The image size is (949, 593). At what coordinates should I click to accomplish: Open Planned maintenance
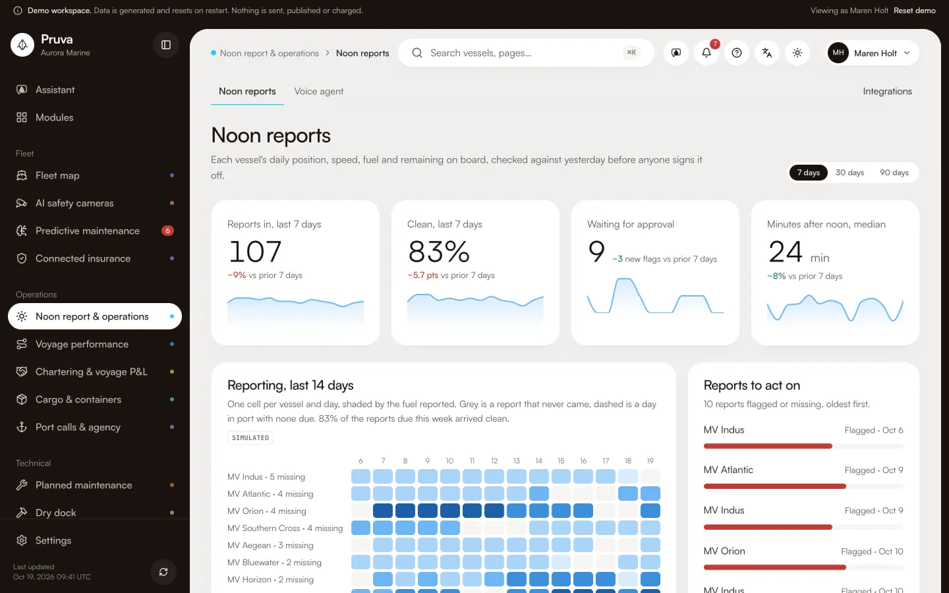95,485
